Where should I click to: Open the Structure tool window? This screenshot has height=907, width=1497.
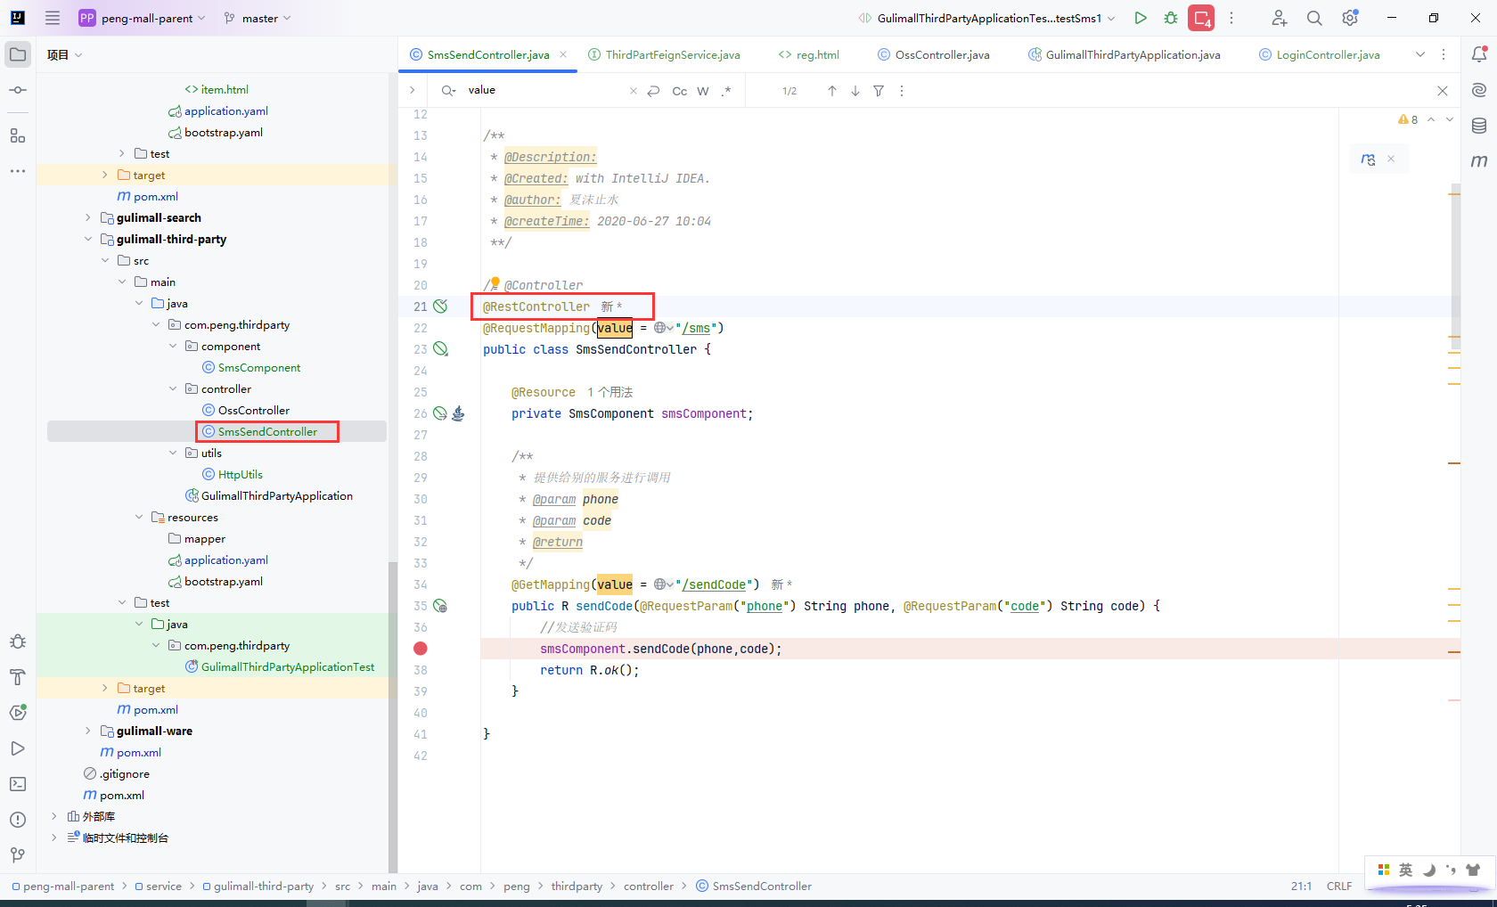18,135
